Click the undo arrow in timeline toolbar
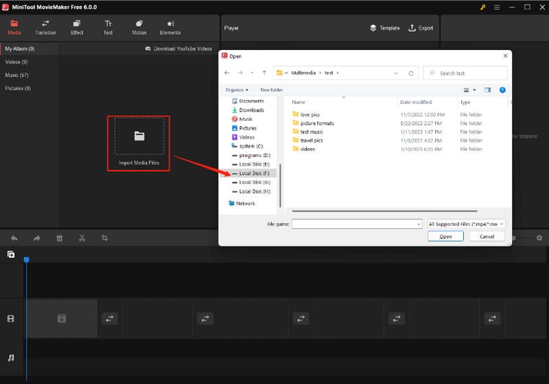 [x=14, y=238]
